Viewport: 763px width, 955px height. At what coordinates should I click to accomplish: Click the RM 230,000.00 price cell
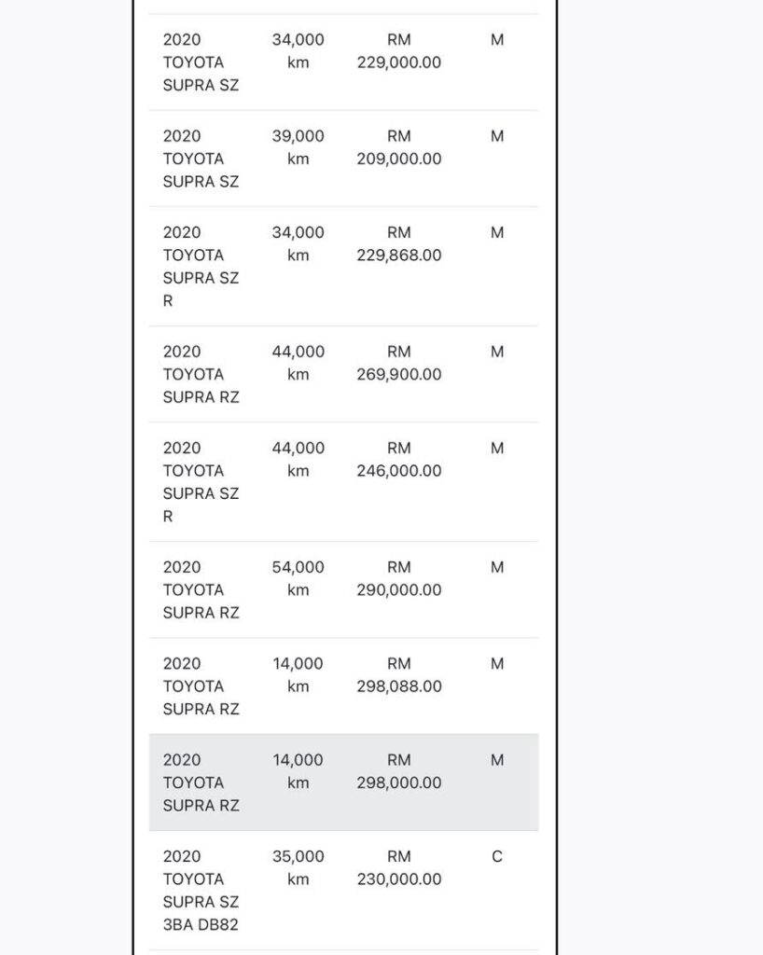point(398,867)
